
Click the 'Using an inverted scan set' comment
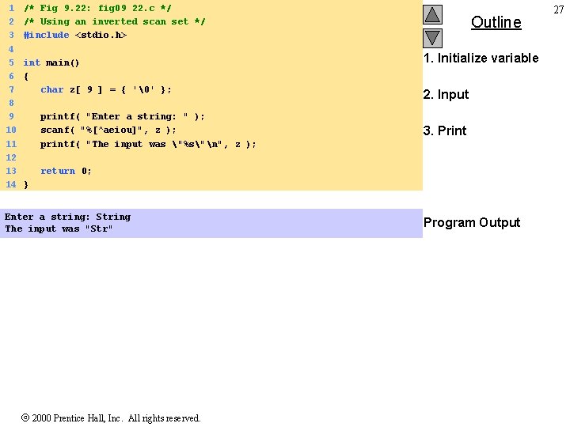[x=115, y=21]
